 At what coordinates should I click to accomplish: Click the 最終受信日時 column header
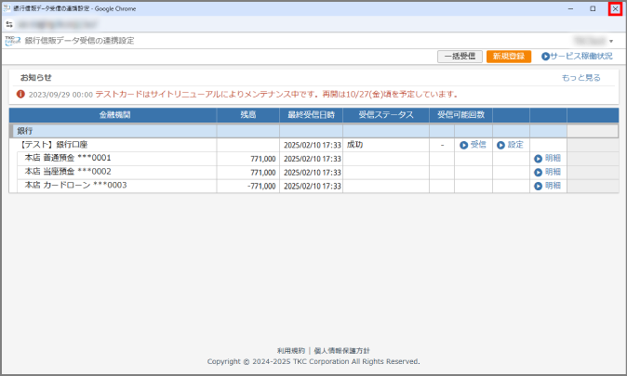pyautogui.click(x=311, y=115)
